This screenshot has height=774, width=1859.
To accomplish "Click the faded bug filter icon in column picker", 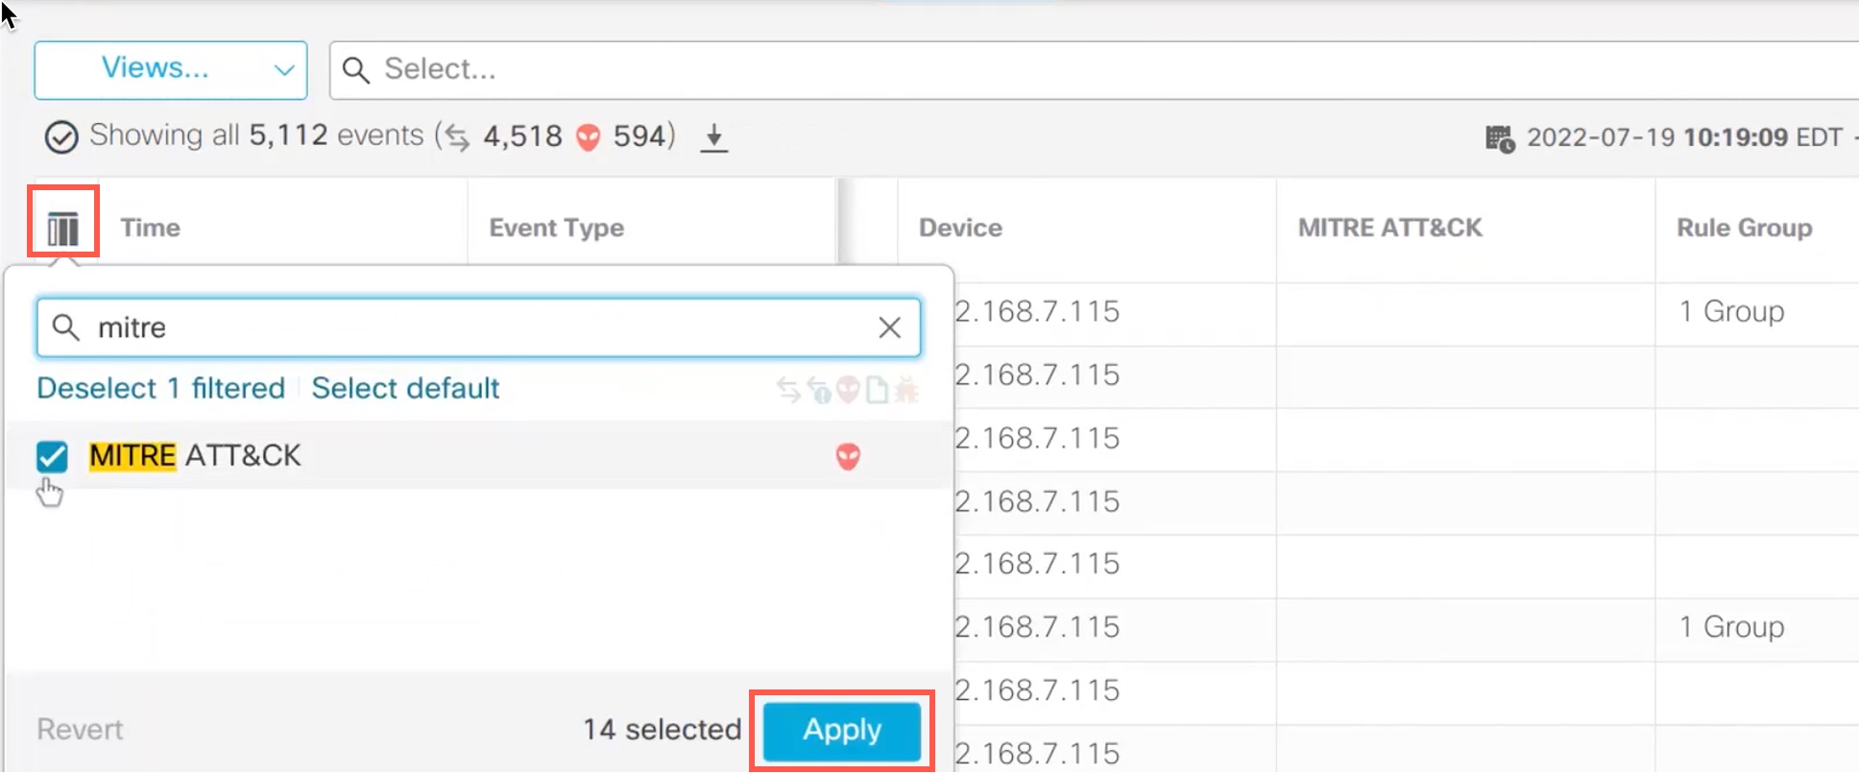I will pos(906,390).
